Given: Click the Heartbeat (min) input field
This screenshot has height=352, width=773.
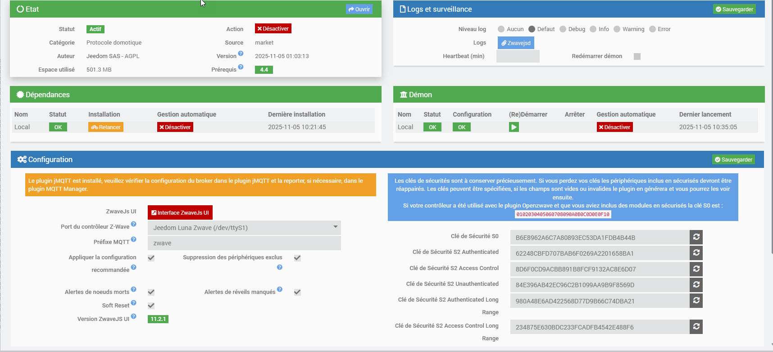Looking at the screenshot, I should (518, 56).
